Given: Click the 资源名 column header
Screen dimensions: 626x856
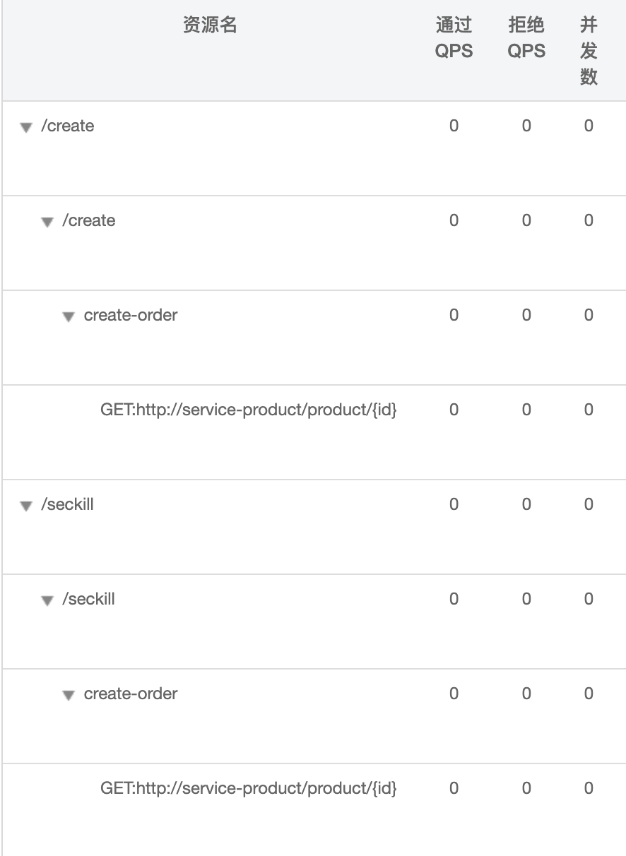Looking at the screenshot, I should [x=210, y=26].
